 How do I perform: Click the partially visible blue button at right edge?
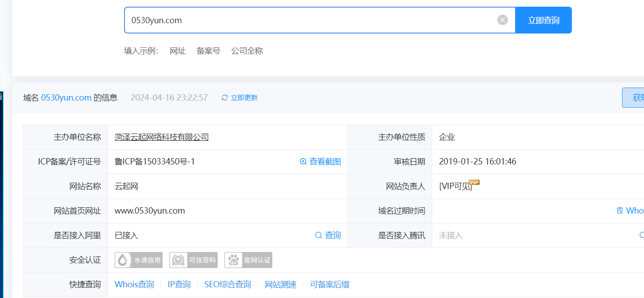633,98
